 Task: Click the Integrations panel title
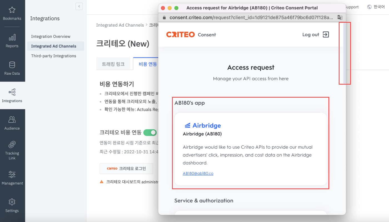[x=45, y=19]
